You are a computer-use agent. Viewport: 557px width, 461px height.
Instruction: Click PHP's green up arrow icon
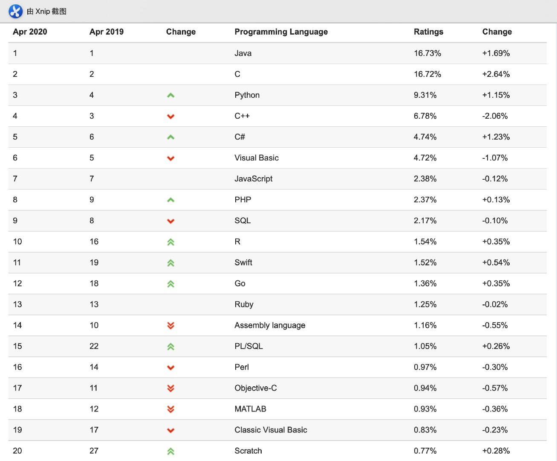coord(170,200)
